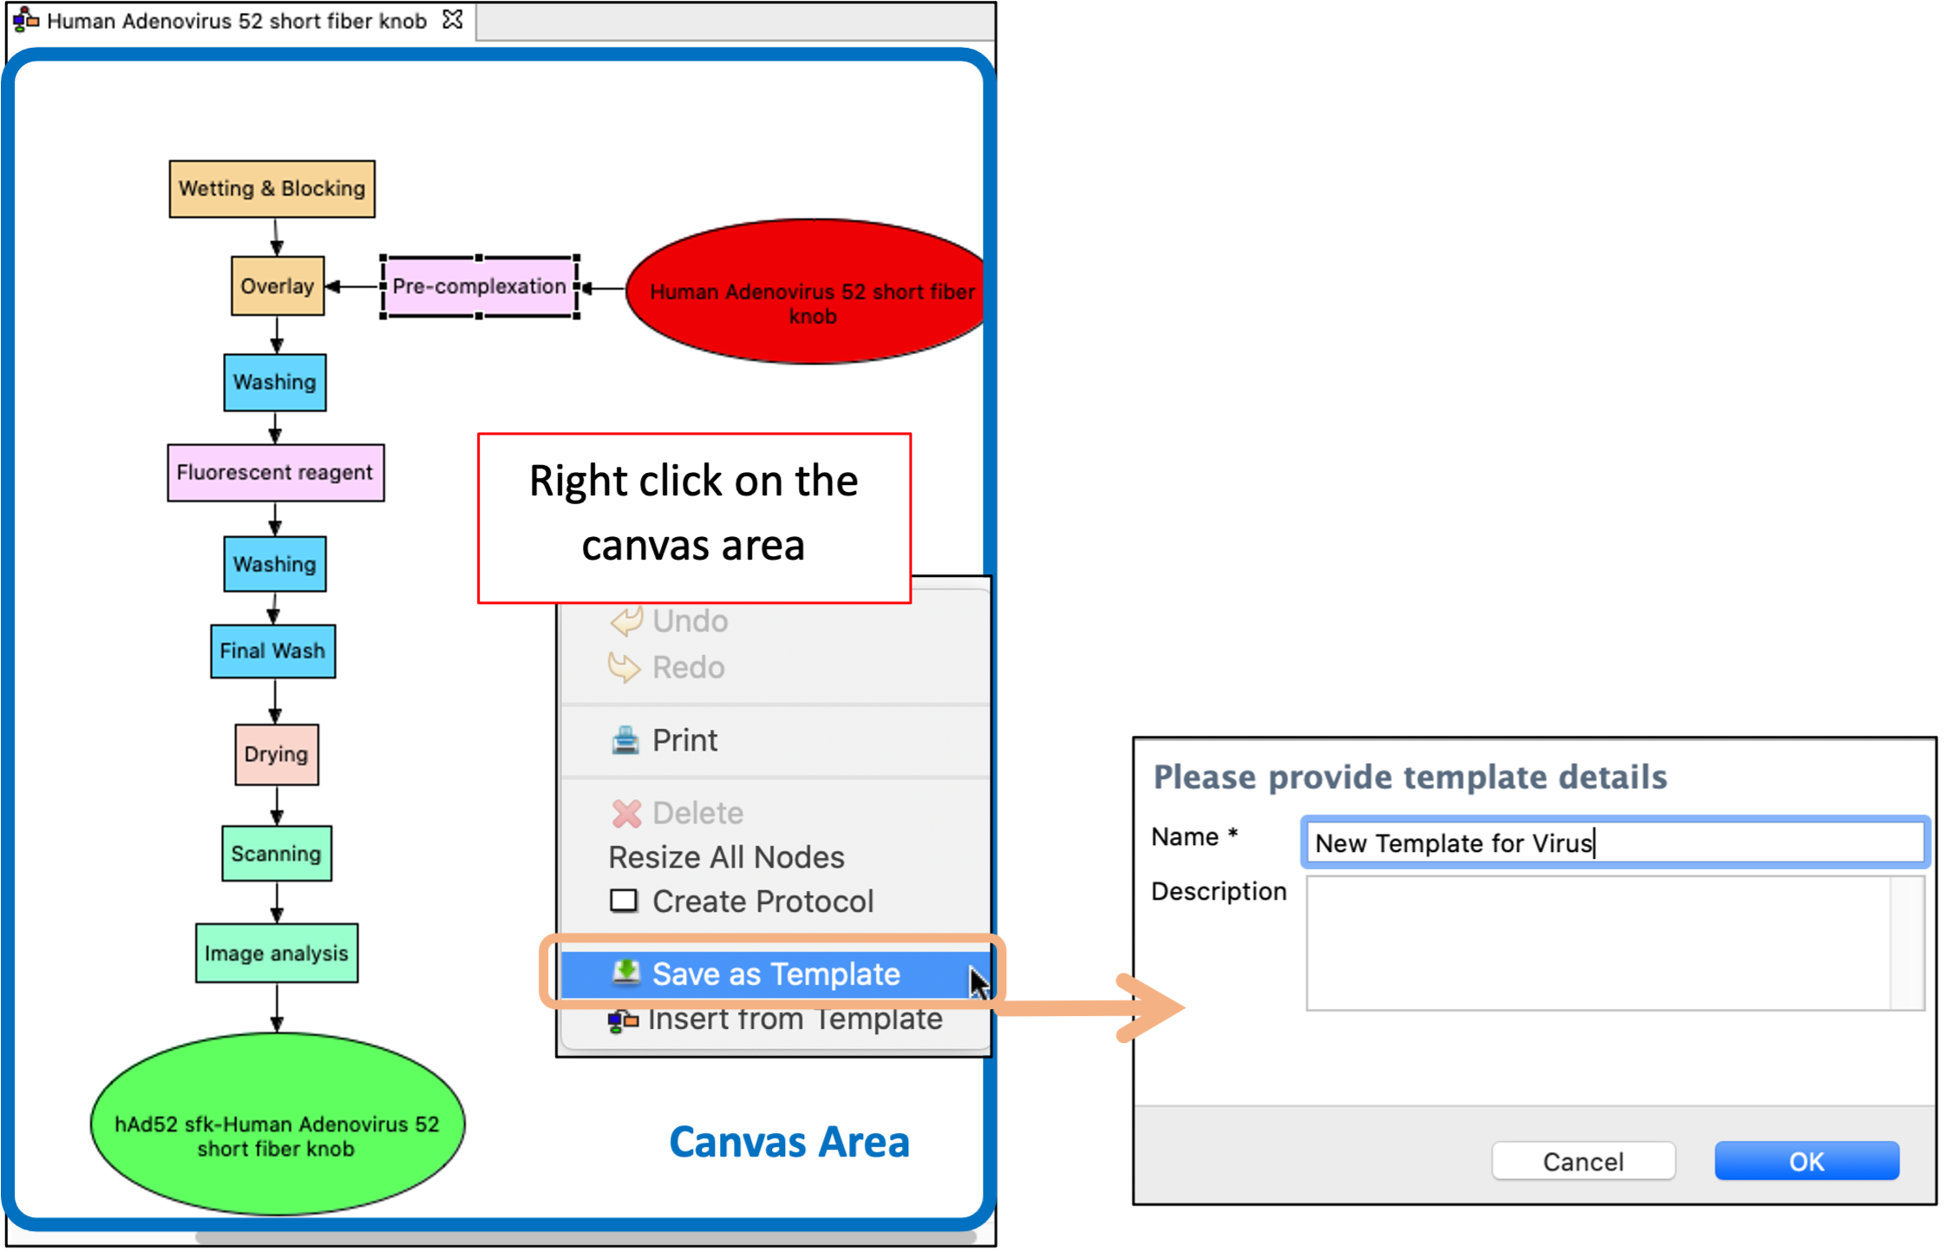Choose Delete in the context menu
Screen dimensions: 1944x1252
(775, 813)
